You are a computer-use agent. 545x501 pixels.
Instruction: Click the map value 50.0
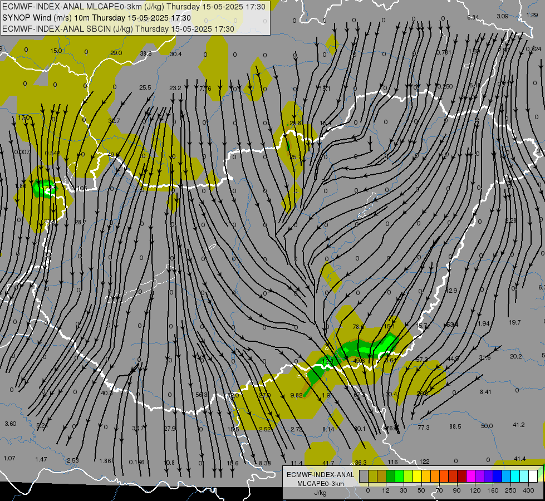[487, 426]
